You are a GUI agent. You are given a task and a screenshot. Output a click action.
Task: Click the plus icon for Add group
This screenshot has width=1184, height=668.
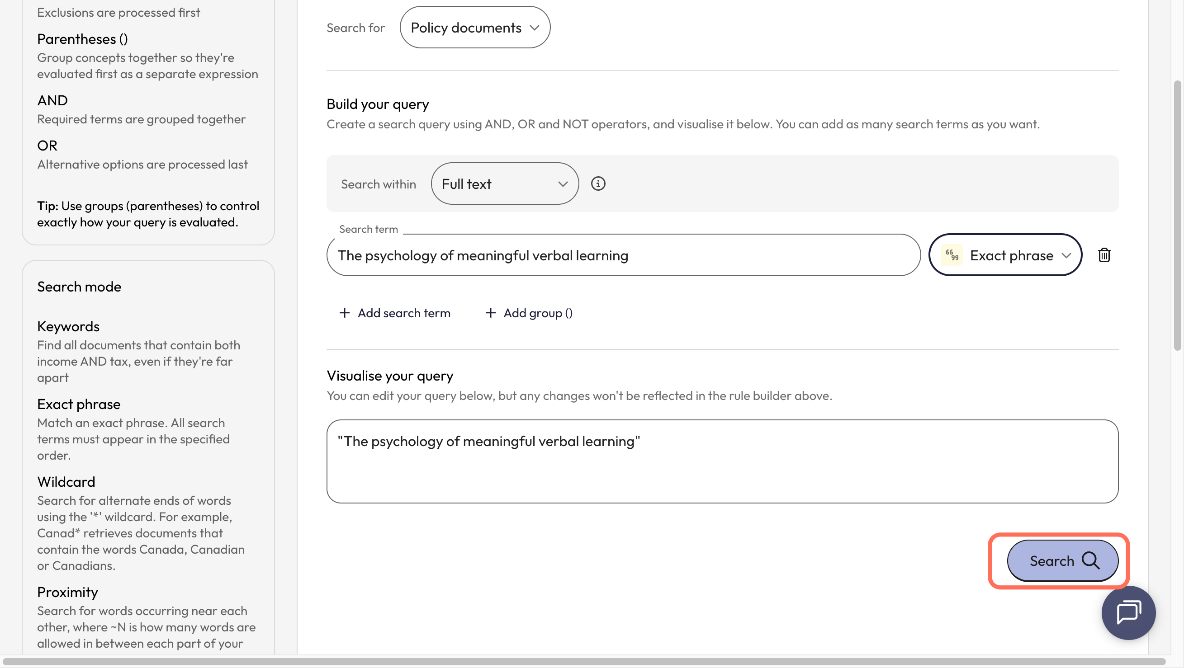(490, 313)
